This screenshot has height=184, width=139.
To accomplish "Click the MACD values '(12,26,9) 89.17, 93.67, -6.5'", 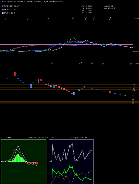I will pyautogui.click(x=36, y=138).
